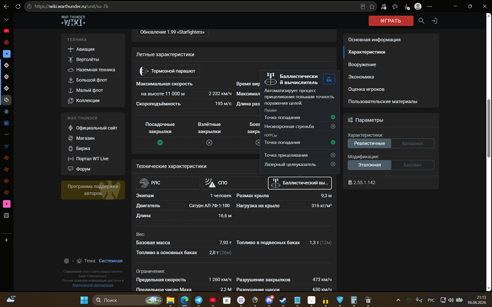Show hidden tray icons chevron
The image size is (492, 307).
coord(398,300)
